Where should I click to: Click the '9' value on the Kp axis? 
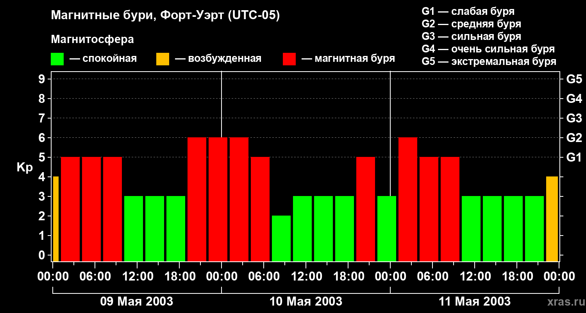coord(42,79)
